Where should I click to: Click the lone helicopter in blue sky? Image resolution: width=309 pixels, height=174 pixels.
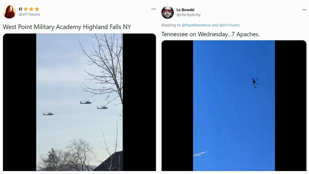coord(255,83)
